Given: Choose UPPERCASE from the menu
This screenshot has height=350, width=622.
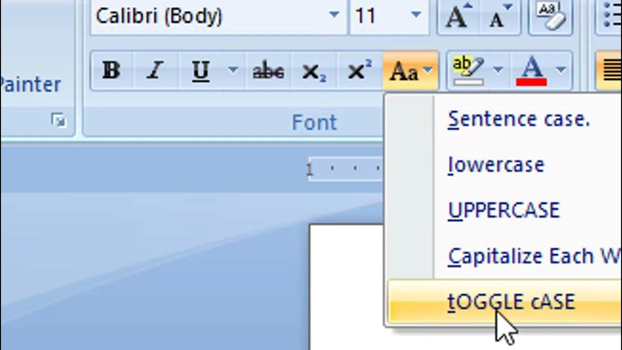Looking at the screenshot, I should [504, 210].
